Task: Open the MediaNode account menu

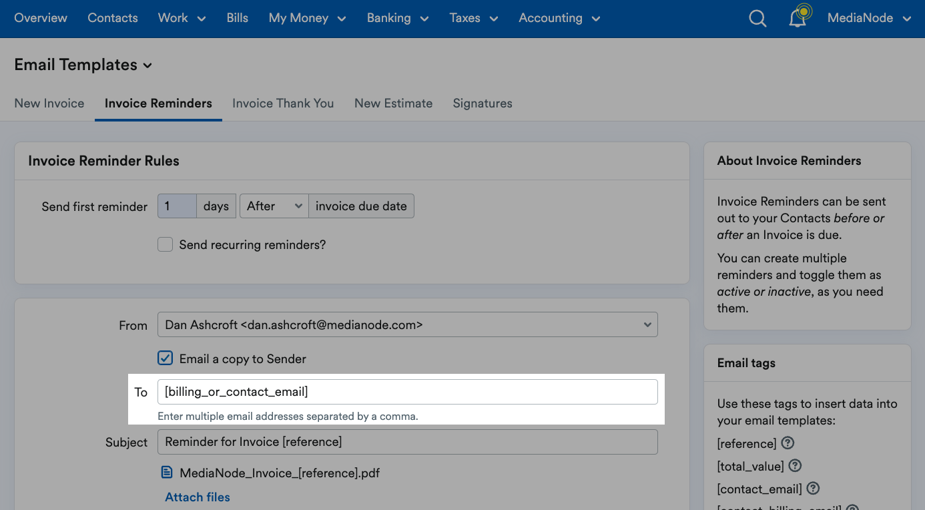Action: pyautogui.click(x=869, y=19)
